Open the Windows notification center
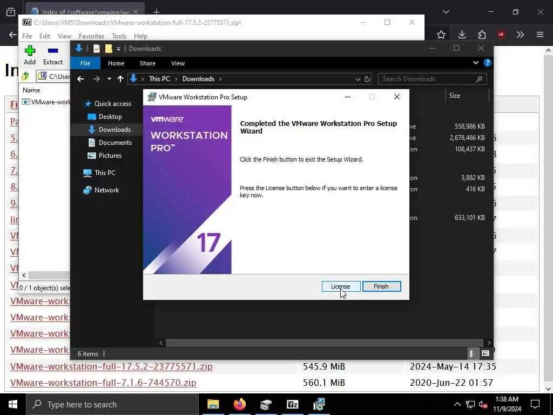The height and width of the screenshot is (415, 553). 535,404
